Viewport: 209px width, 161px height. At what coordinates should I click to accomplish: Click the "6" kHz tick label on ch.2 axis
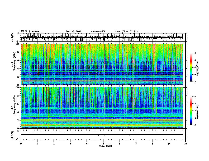18,104
